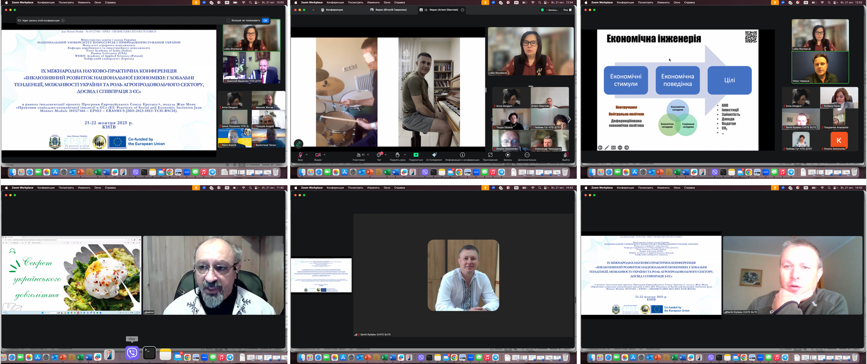Start recording with the Запись icon
This screenshot has height=364, width=867.
[x=508, y=155]
